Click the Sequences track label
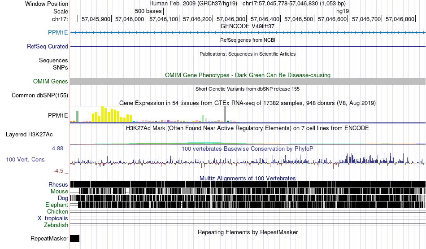This screenshot has height=249, width=426. (53, 61)
